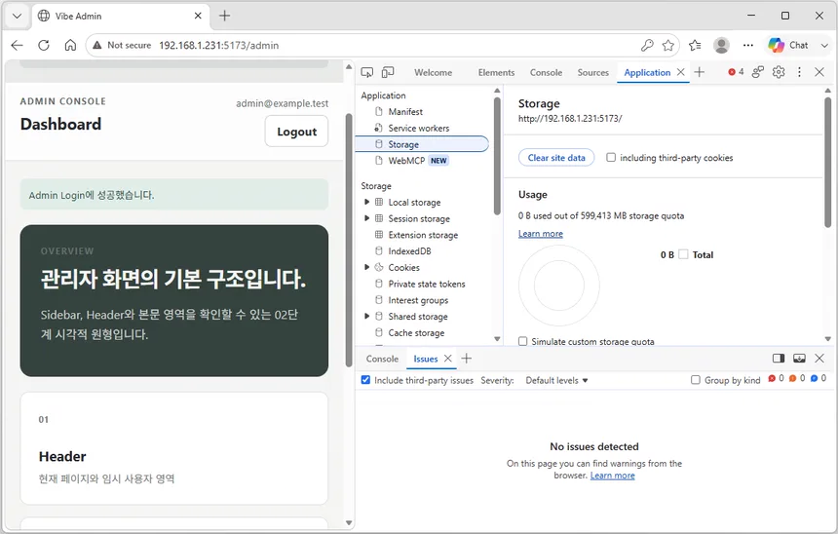The height and width of the screenshot is (534, 838).
Task: Open saved passwords key icon
Action: pos(647,46)
